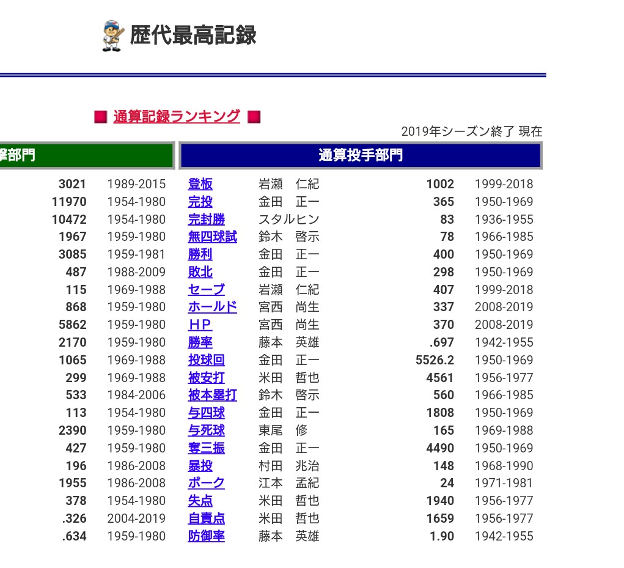Open the セーブ record link
The height and width of the screenshot is (568, 624).
pyautogui.click(x=207, y=289)
